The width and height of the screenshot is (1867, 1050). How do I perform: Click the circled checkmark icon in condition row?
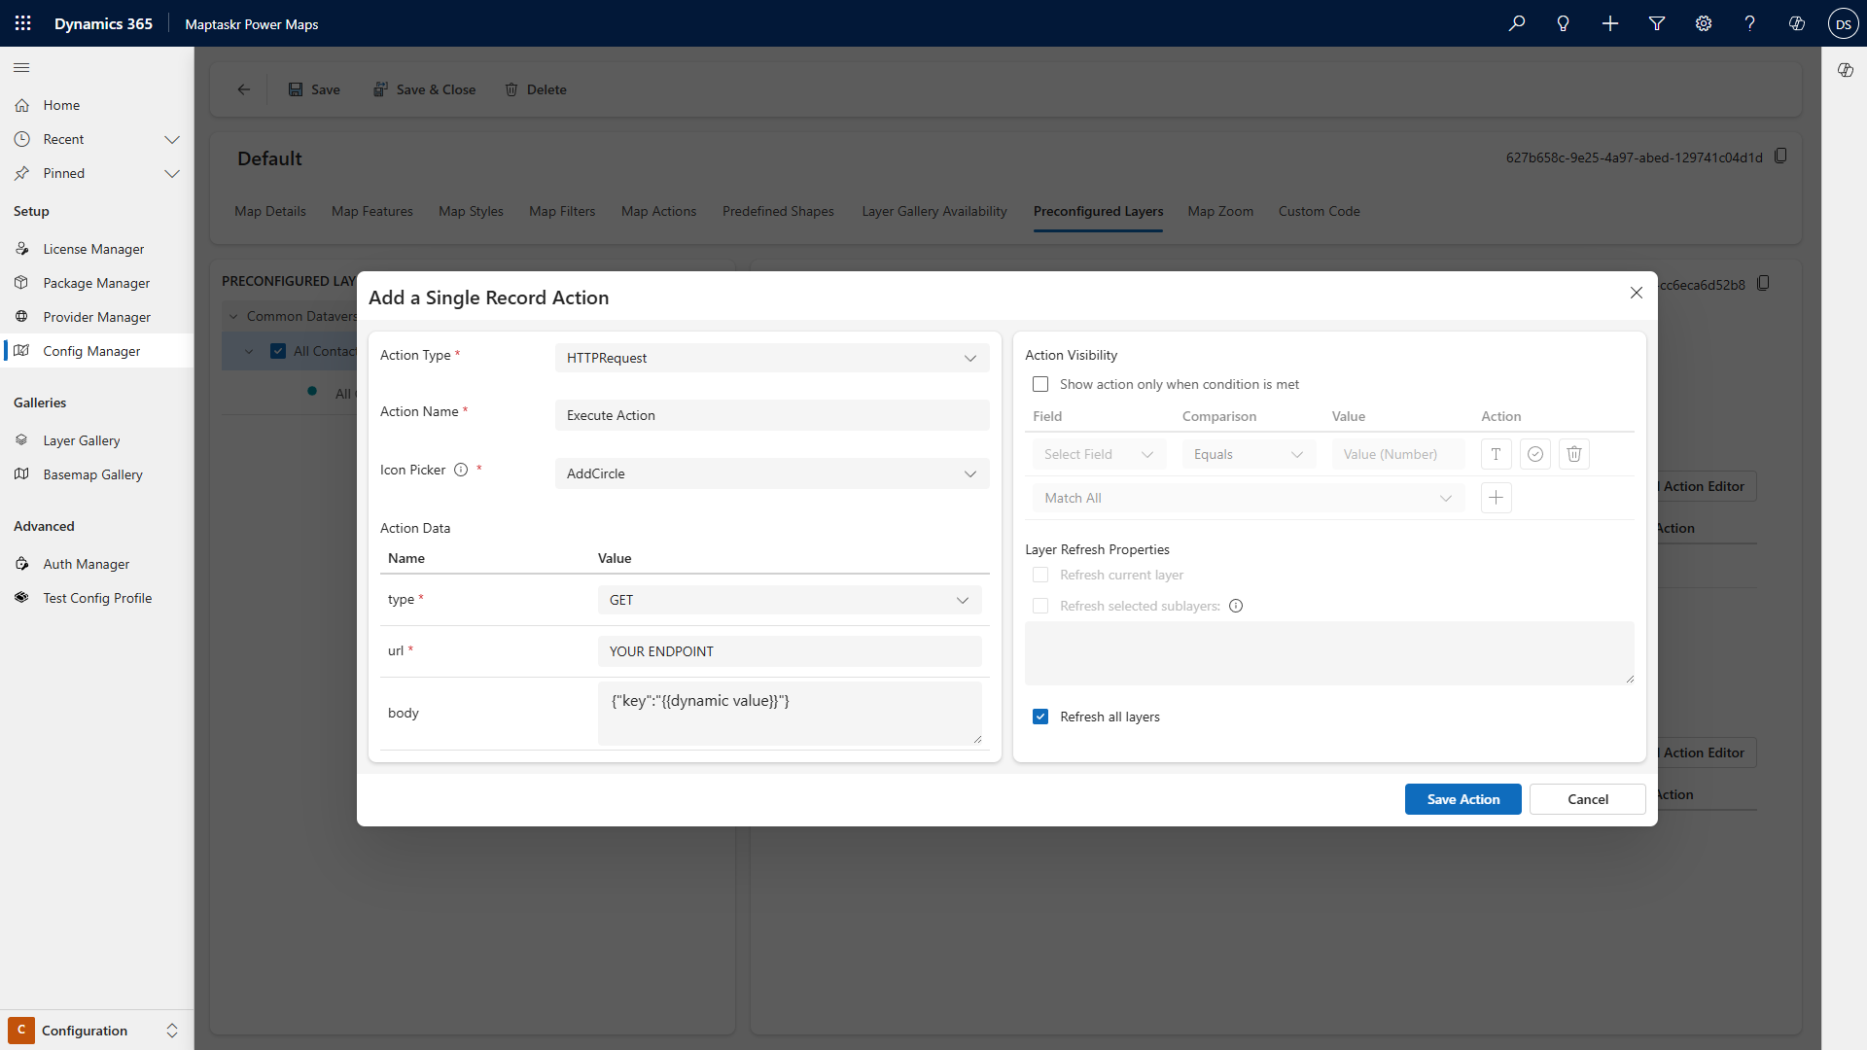(x=1535, y=454)
